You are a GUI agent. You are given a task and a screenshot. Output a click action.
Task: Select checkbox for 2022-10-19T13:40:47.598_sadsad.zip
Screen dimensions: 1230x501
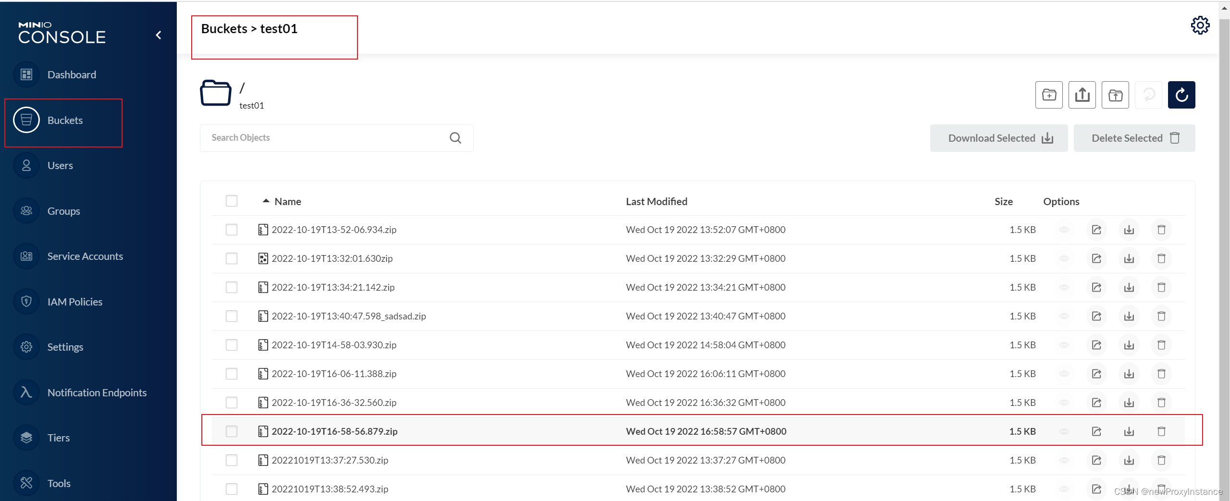(x=232, y=316)
